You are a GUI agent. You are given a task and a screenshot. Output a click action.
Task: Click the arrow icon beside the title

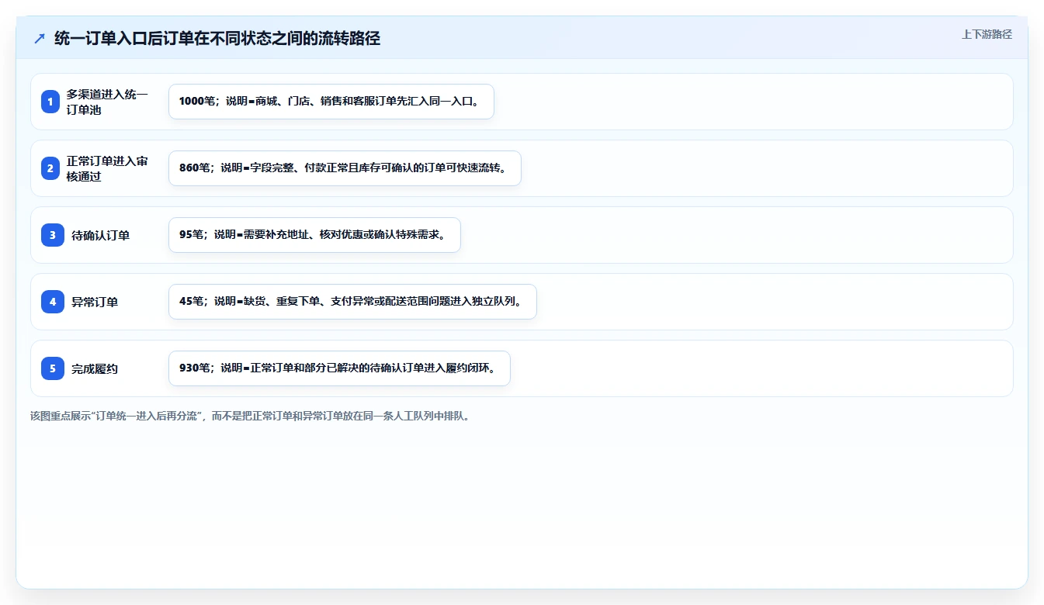40,38
